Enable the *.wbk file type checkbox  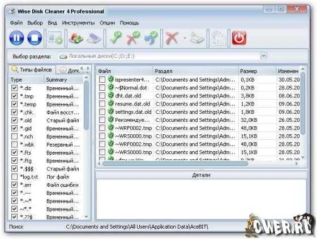(14, 144)
